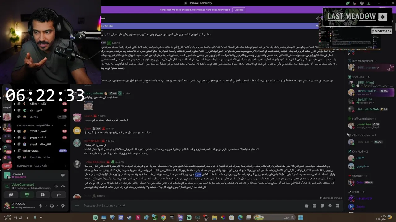Image resolution: width=396 pixels, height=222 pixels.
Task: Focus the Message #stories input field
Action: click(192, 206)
